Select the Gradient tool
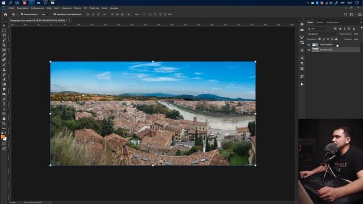363x204 pixels. [4, 84]
